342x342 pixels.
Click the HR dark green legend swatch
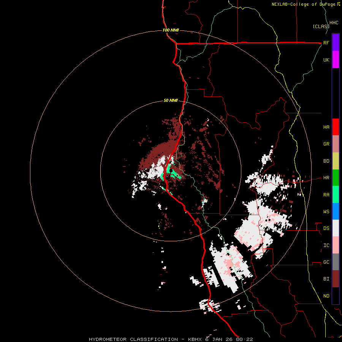coord(336,178)
